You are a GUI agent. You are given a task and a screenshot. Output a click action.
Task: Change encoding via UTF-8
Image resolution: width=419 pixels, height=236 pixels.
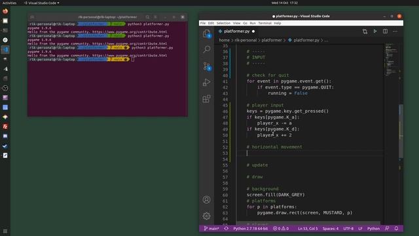[x=348, y=229]
